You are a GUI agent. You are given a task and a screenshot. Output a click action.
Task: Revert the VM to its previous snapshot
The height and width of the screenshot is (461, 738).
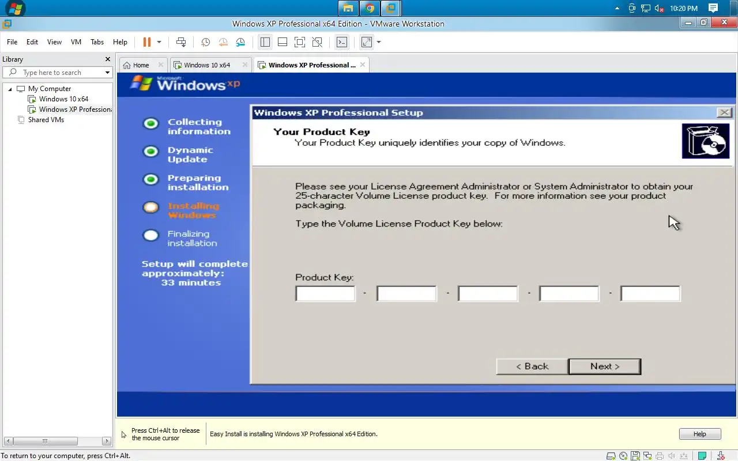(223, 42)
